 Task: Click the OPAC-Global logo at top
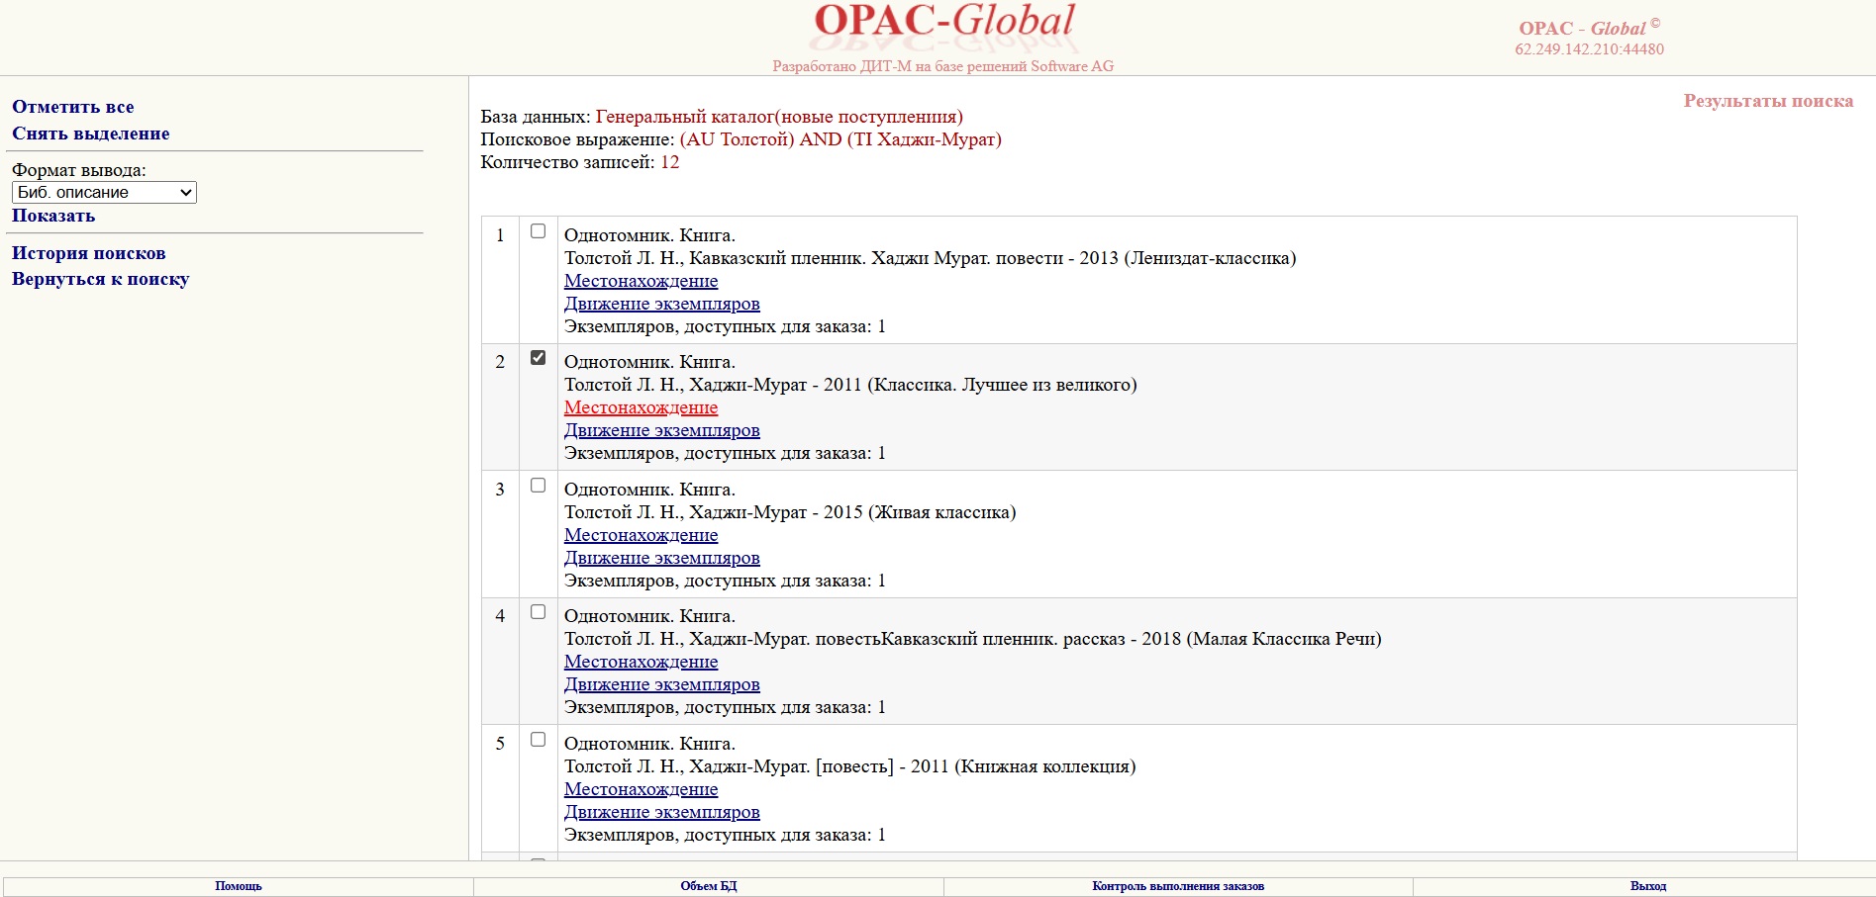(x=942, y=24)
